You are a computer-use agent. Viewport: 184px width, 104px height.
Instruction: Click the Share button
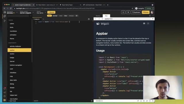[146, 12]
